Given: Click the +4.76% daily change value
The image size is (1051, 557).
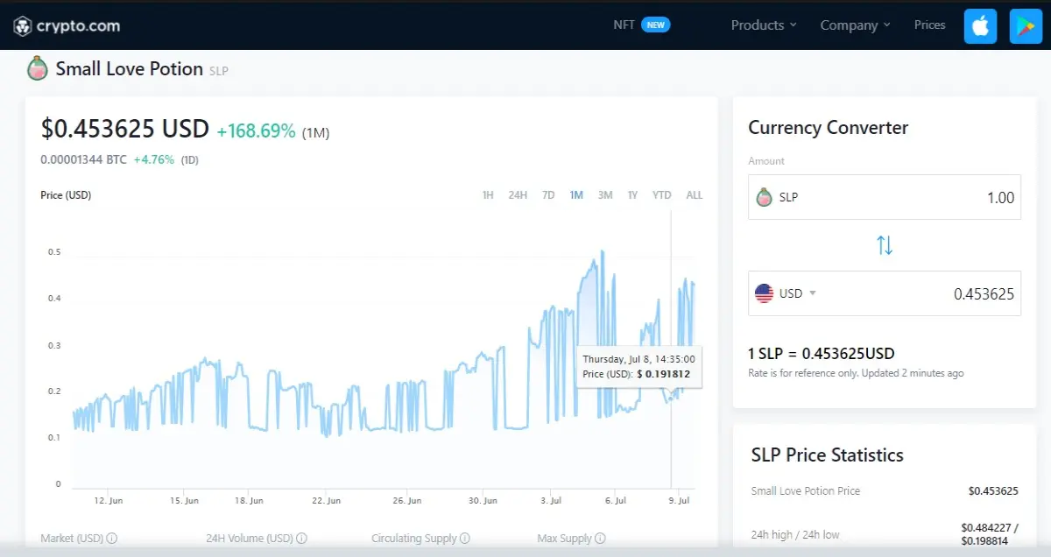Looking at the screenshot, I should 154,160.
